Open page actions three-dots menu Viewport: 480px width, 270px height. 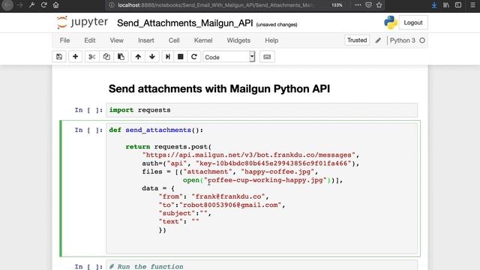(358, 5)
